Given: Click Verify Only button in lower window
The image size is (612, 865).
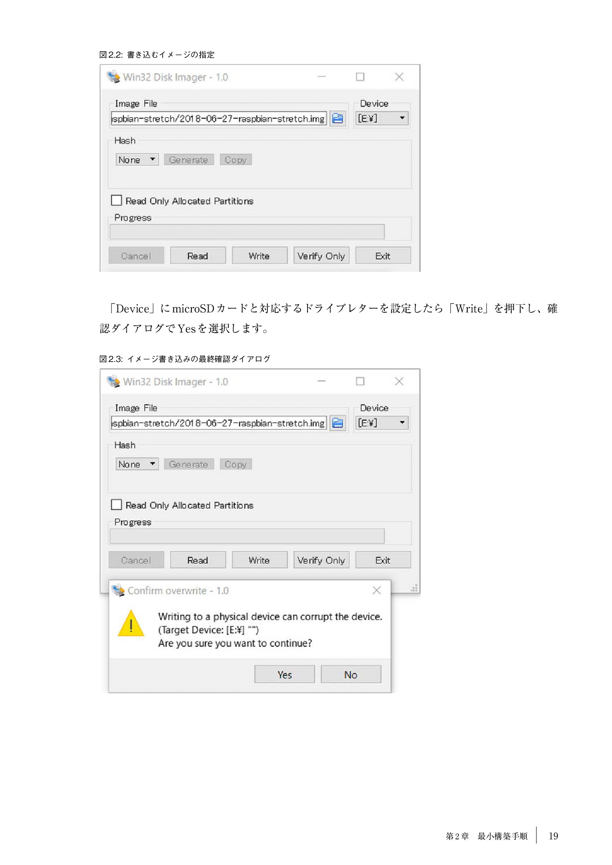Looking at the screenshot, I should [321, 560].
